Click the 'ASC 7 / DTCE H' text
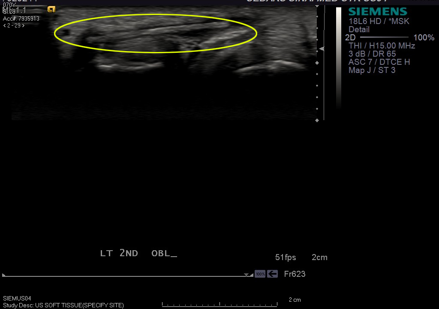This screenshot has height=309, width=439. tap(379, 62)
